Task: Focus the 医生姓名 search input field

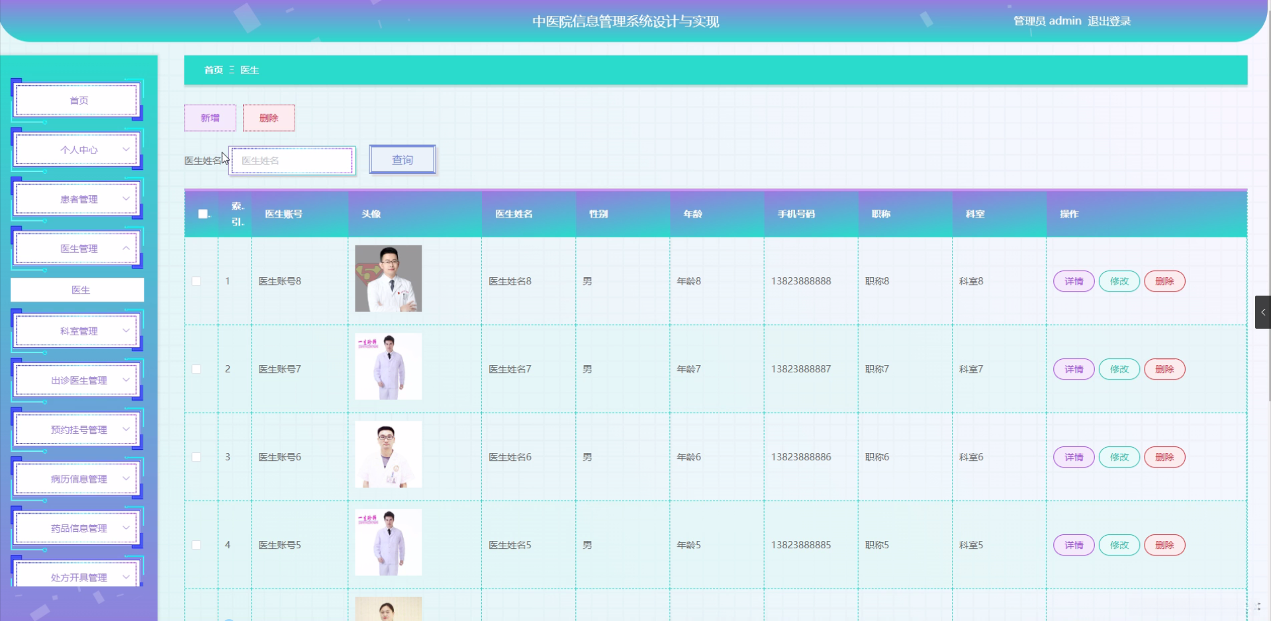Action: (x=292, y=161)
